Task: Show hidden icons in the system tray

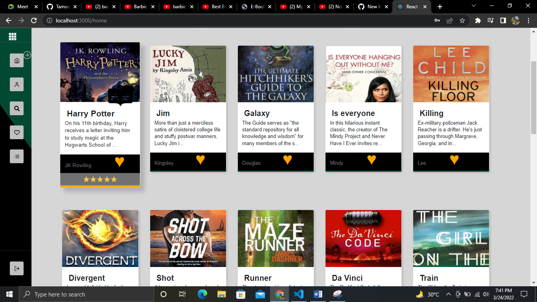Action: 448,294
